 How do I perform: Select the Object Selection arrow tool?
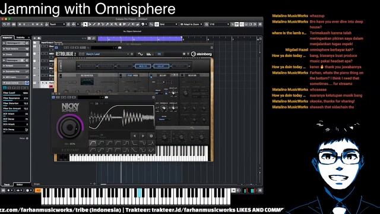tap(85, 24)
